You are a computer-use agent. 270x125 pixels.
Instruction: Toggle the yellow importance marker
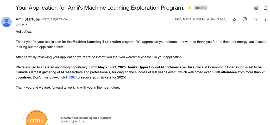pyautogui.click(x=190, y=8)
